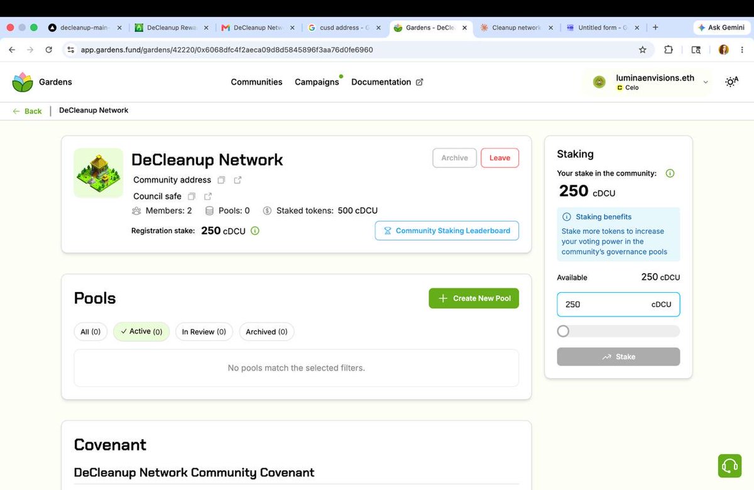Click the browser forward arrow
This screenshot has height=490, width=754.
tap(30, 50)
